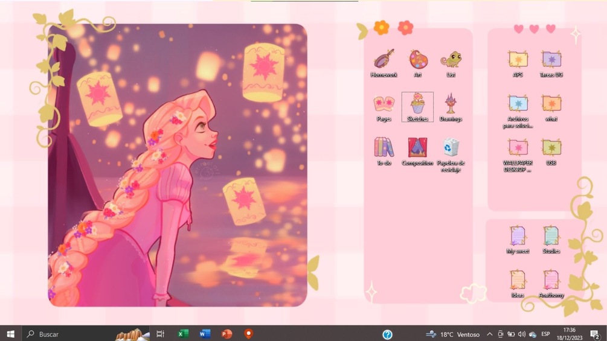The width and height of the screenshot is (607, 341).
Task: Launch Excel from the taskbar
Action: coord(183,334)
